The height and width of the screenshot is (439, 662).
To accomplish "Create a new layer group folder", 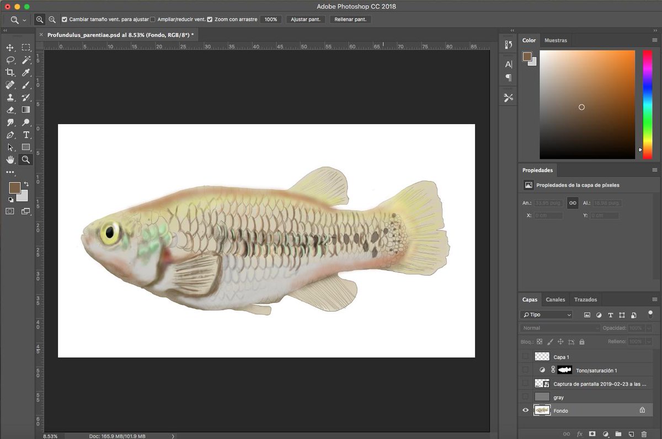I will [x=618, y=434].
